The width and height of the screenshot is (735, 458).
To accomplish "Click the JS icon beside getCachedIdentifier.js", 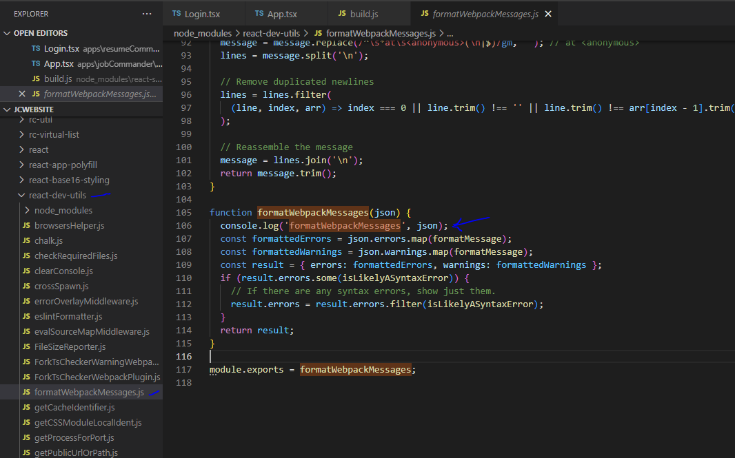I will [28, 407].
